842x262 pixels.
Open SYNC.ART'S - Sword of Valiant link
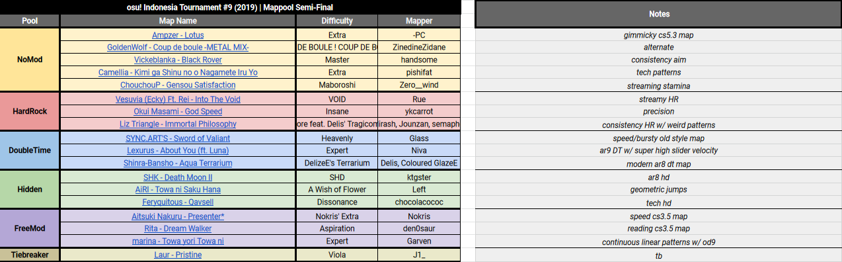tap(178, 138)
